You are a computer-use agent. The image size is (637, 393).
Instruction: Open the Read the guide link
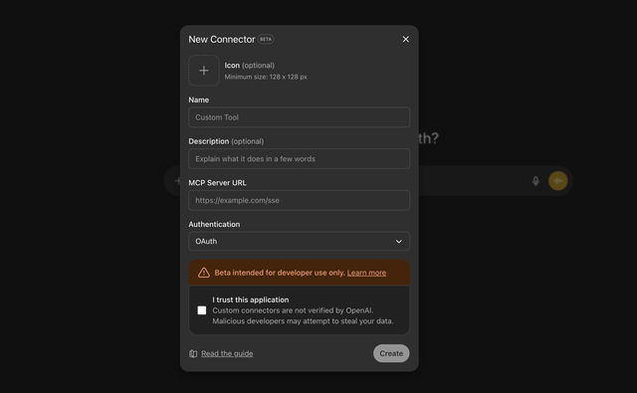click(227, 353)
